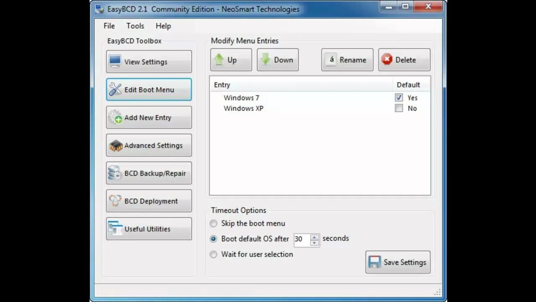Open the Tools menu
This screenshot has width=536, height=302.
coord(135,26)
